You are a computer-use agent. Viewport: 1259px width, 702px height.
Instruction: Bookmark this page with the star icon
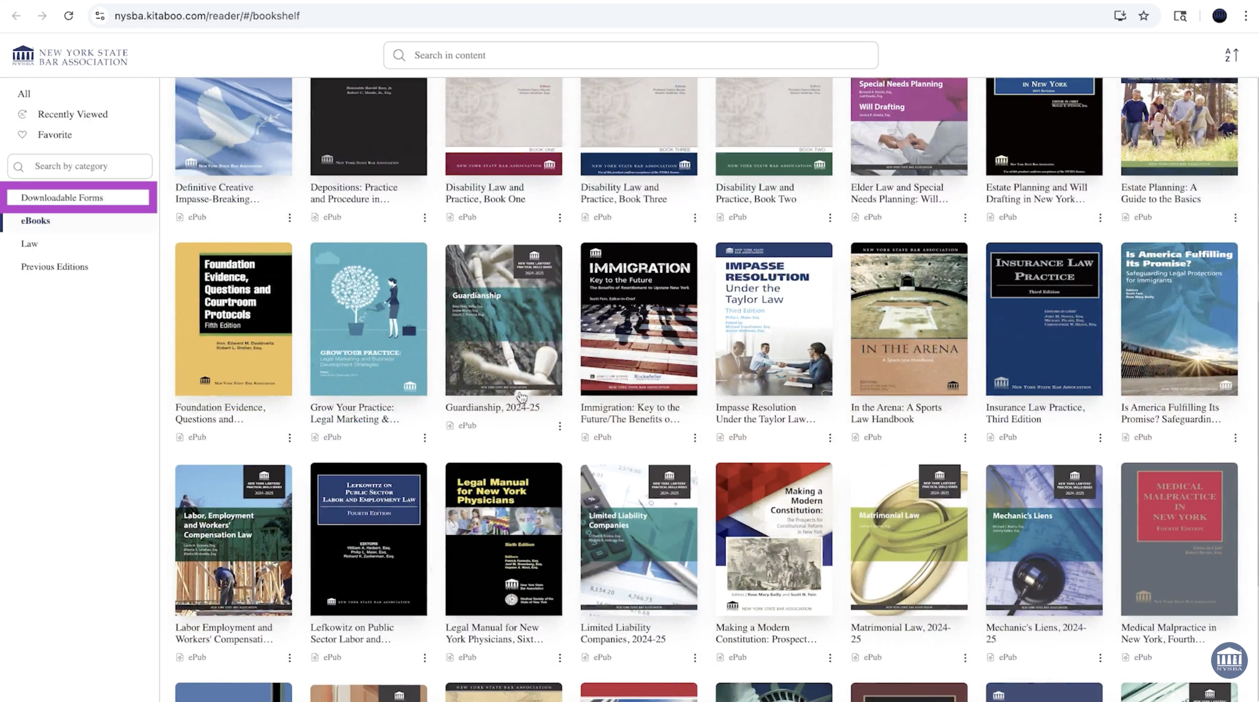click(x=1144, y=16)
